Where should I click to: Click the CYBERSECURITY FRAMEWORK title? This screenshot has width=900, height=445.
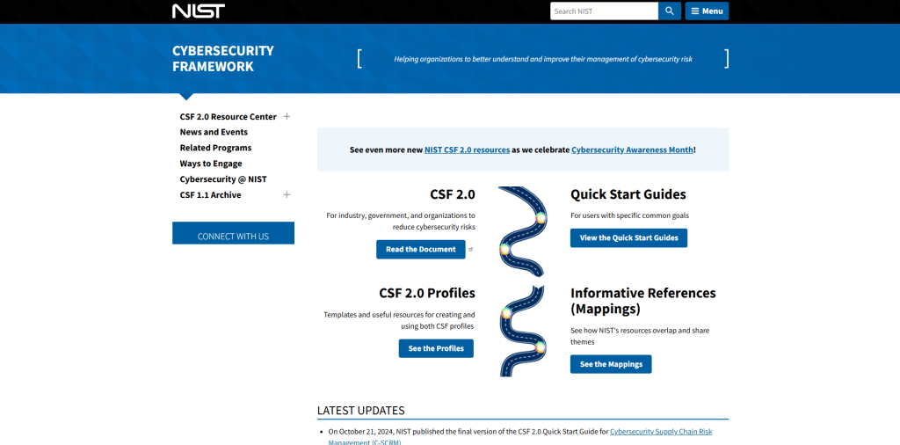(x=222, y=59)
